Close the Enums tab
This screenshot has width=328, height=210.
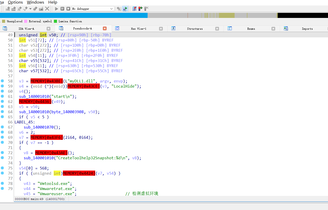point(273,29)
